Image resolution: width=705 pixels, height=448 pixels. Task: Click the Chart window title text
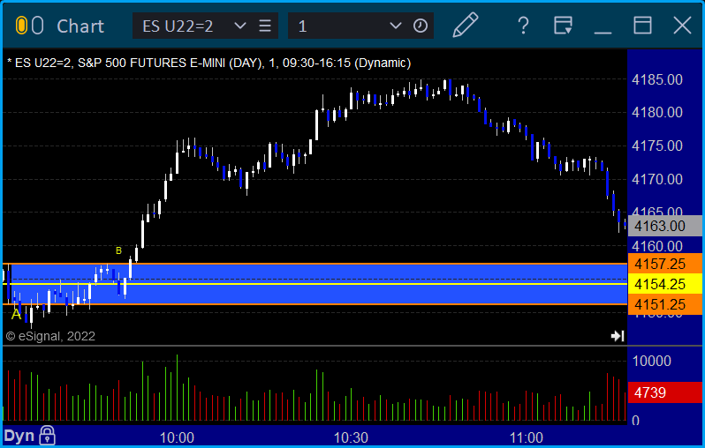click(x=80, y=26)
